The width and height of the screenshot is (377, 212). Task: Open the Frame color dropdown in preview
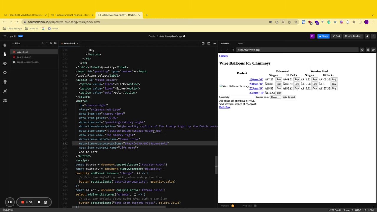click(275, 97)
